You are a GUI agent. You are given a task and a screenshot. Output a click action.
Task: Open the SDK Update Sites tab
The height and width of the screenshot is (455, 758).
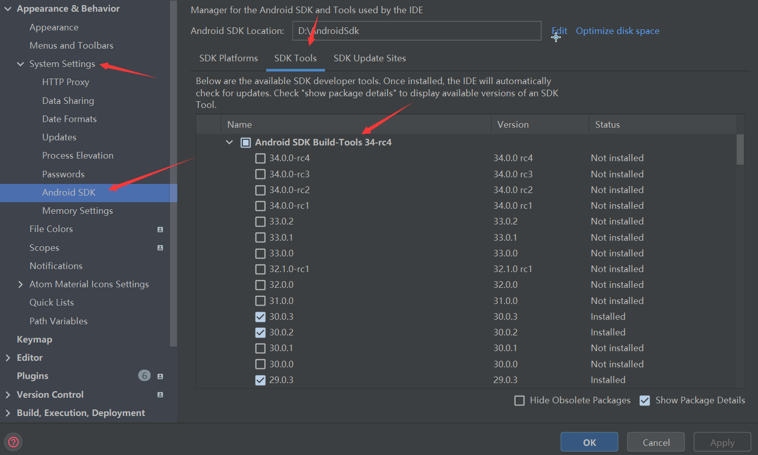[370, 58]
